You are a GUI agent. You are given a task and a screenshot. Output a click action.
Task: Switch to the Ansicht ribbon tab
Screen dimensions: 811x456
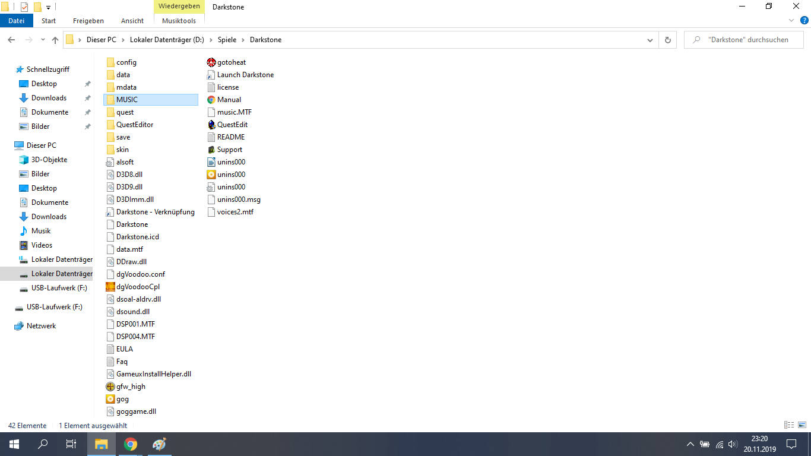[x=132, y=21]
